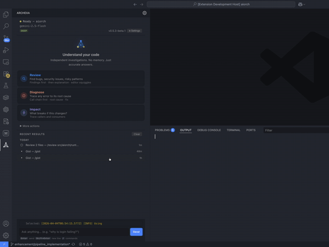Click the Selected log line above input

[x=64, y=223]
